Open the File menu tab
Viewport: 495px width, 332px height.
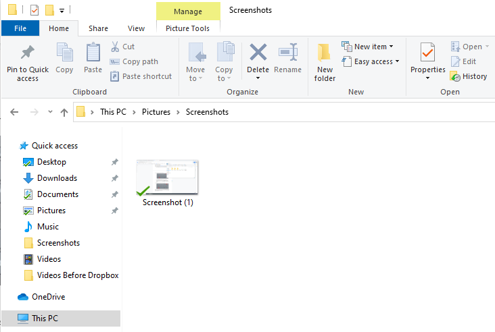coord(20,28)
